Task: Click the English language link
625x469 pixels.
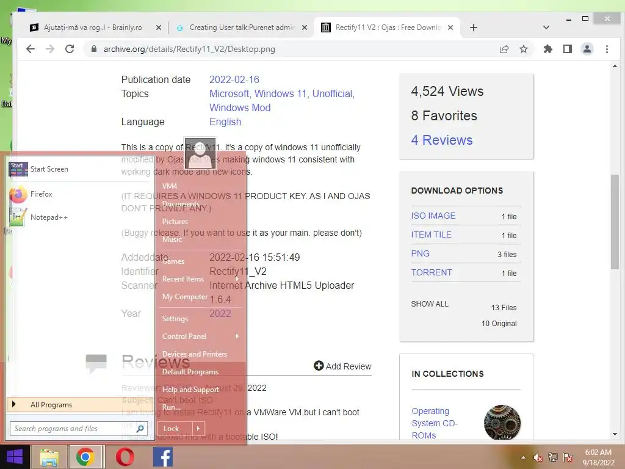Action: [x=225, y=122]
